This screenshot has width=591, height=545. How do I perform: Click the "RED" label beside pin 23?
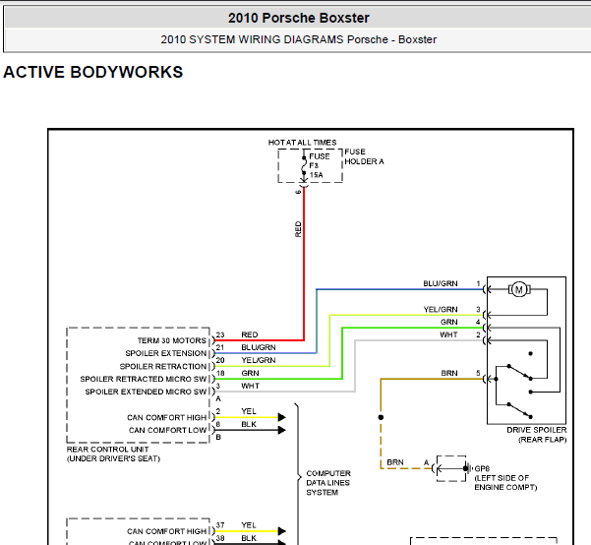pyautogui.click(x=250, y=334)
